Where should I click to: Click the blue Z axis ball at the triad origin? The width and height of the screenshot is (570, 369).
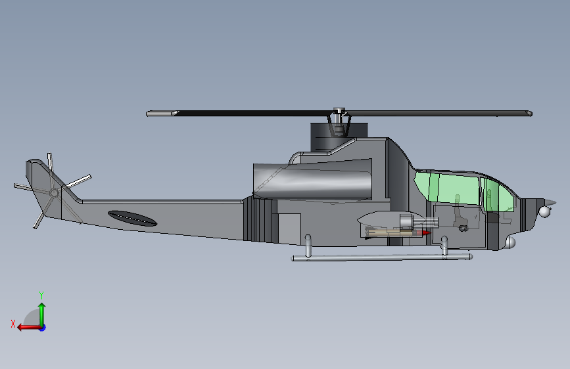[43, 328]
